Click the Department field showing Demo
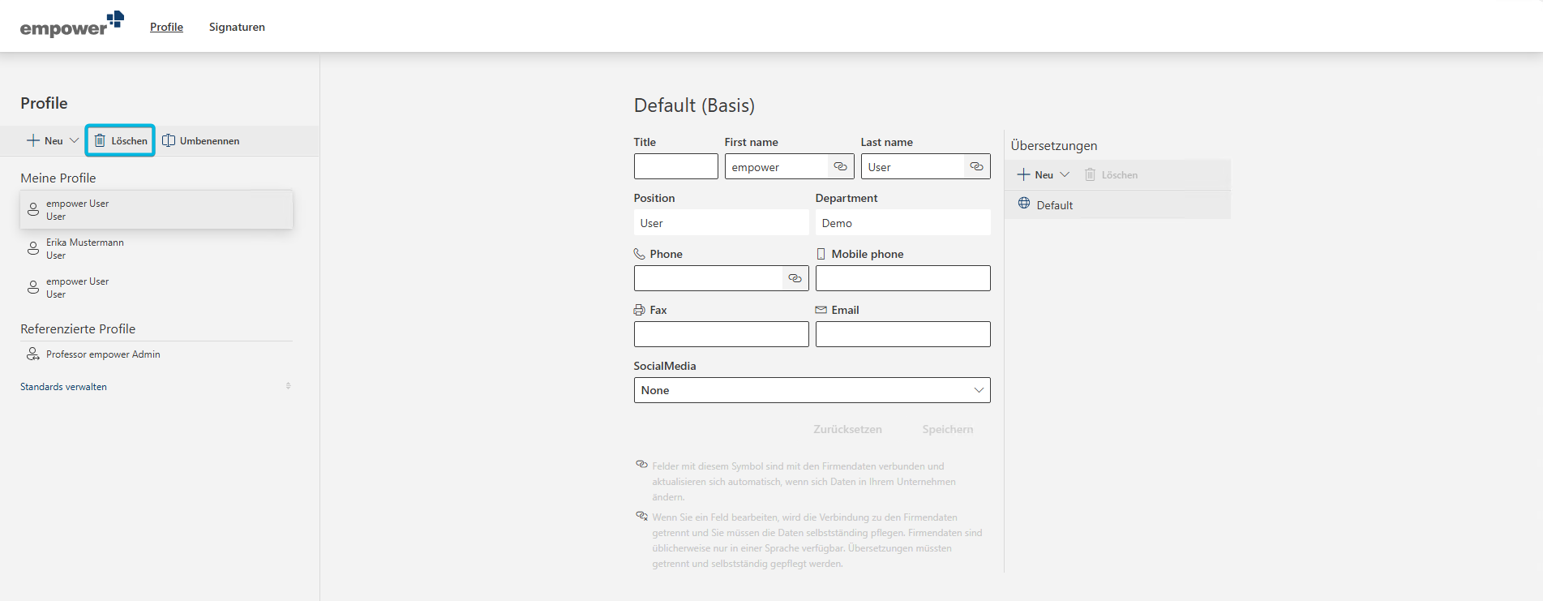Screen dimensions: 1543x601 click(903, 222)
